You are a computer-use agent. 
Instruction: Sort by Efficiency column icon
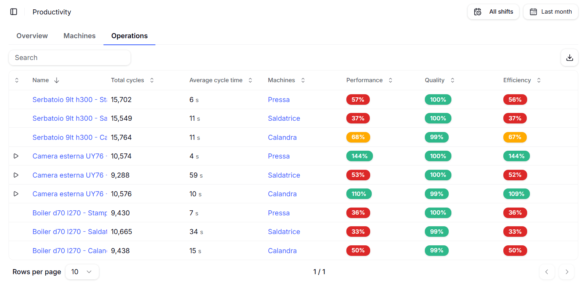[539, 80]
